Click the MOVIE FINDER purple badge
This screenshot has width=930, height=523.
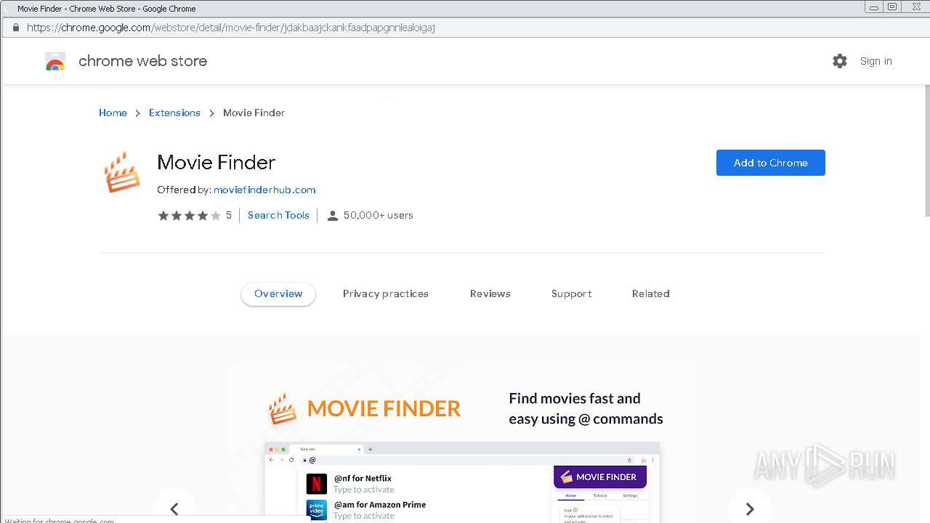(600, 477)
